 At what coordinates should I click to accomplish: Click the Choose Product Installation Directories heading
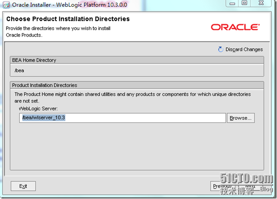tap(68, 19)
